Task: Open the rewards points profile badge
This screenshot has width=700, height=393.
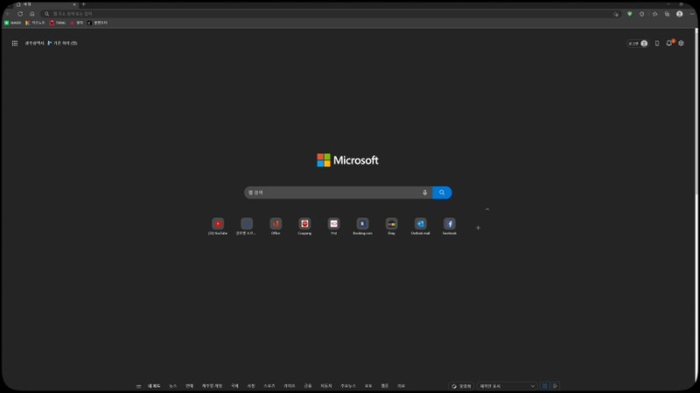Action: point(638,43)
